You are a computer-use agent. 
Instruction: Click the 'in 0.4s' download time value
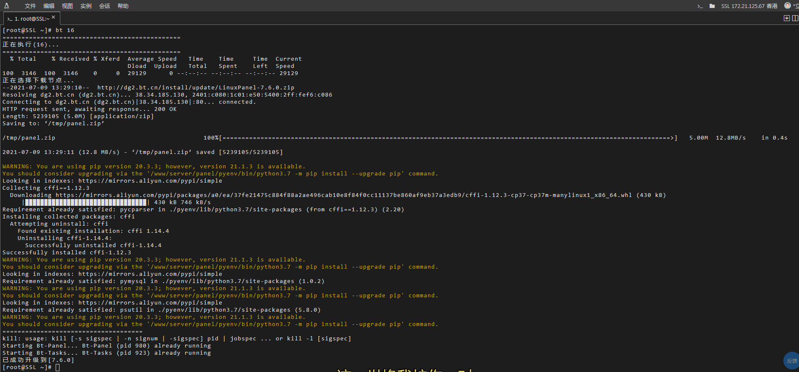pyautogui.click(x=775, y=138)
